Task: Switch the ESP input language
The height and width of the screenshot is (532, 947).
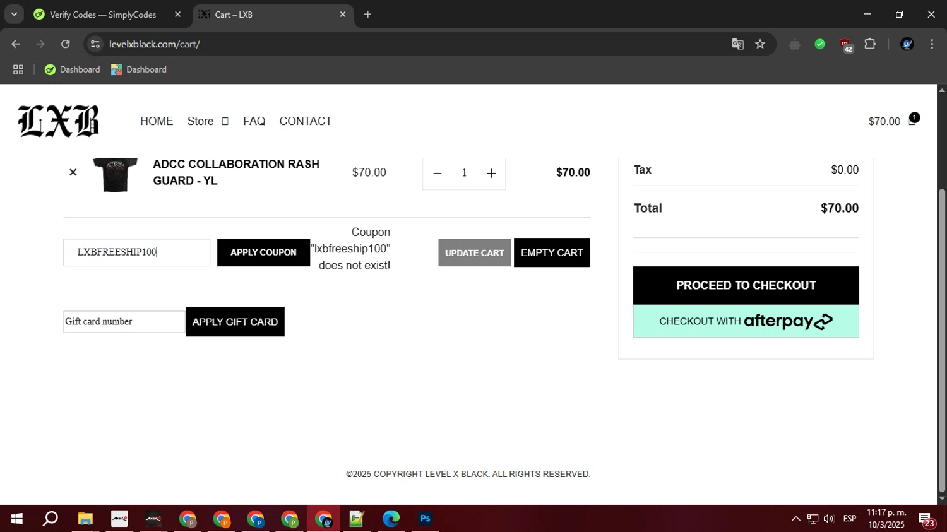Action: click(x=850, y=519)
